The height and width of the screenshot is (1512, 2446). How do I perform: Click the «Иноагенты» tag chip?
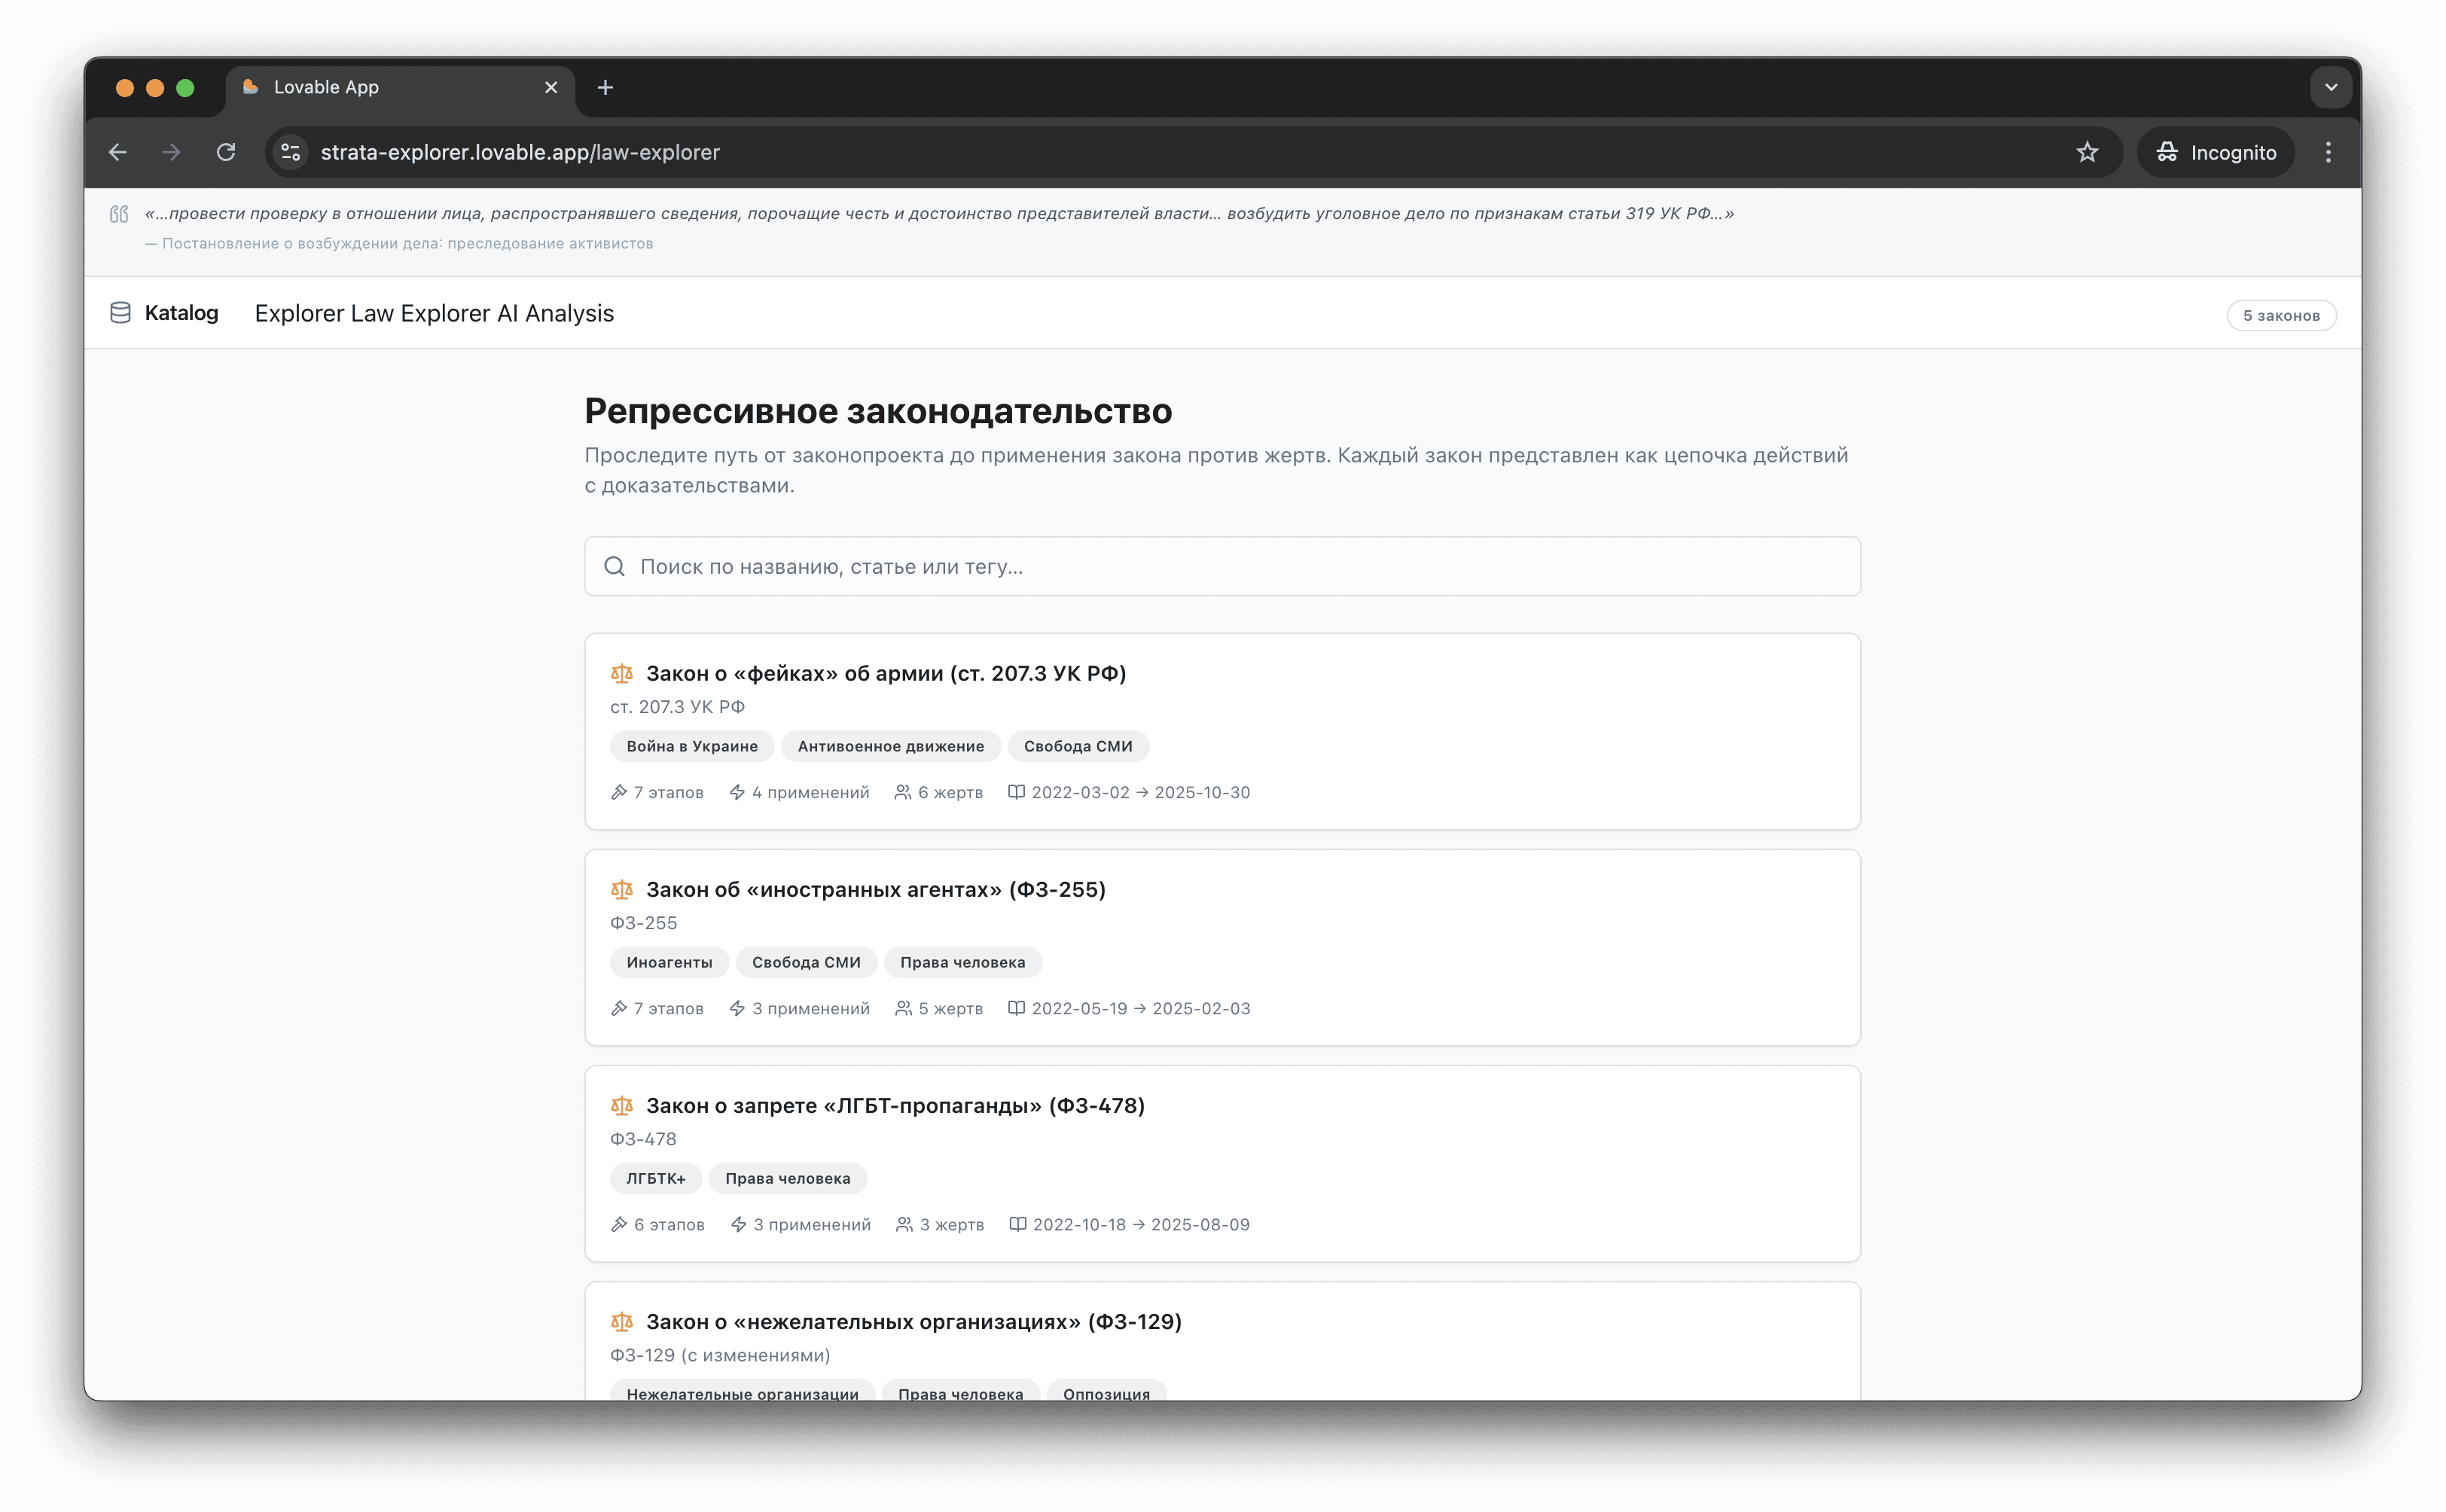tap(669, 962)
